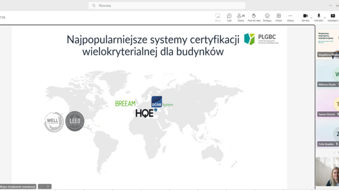Click in the Wyszukaj search field
Screen dimensions: 339x191
[167, 5]
